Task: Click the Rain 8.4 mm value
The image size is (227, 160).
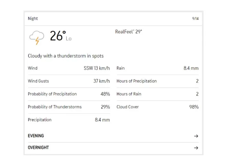Action: click(191, 68)
